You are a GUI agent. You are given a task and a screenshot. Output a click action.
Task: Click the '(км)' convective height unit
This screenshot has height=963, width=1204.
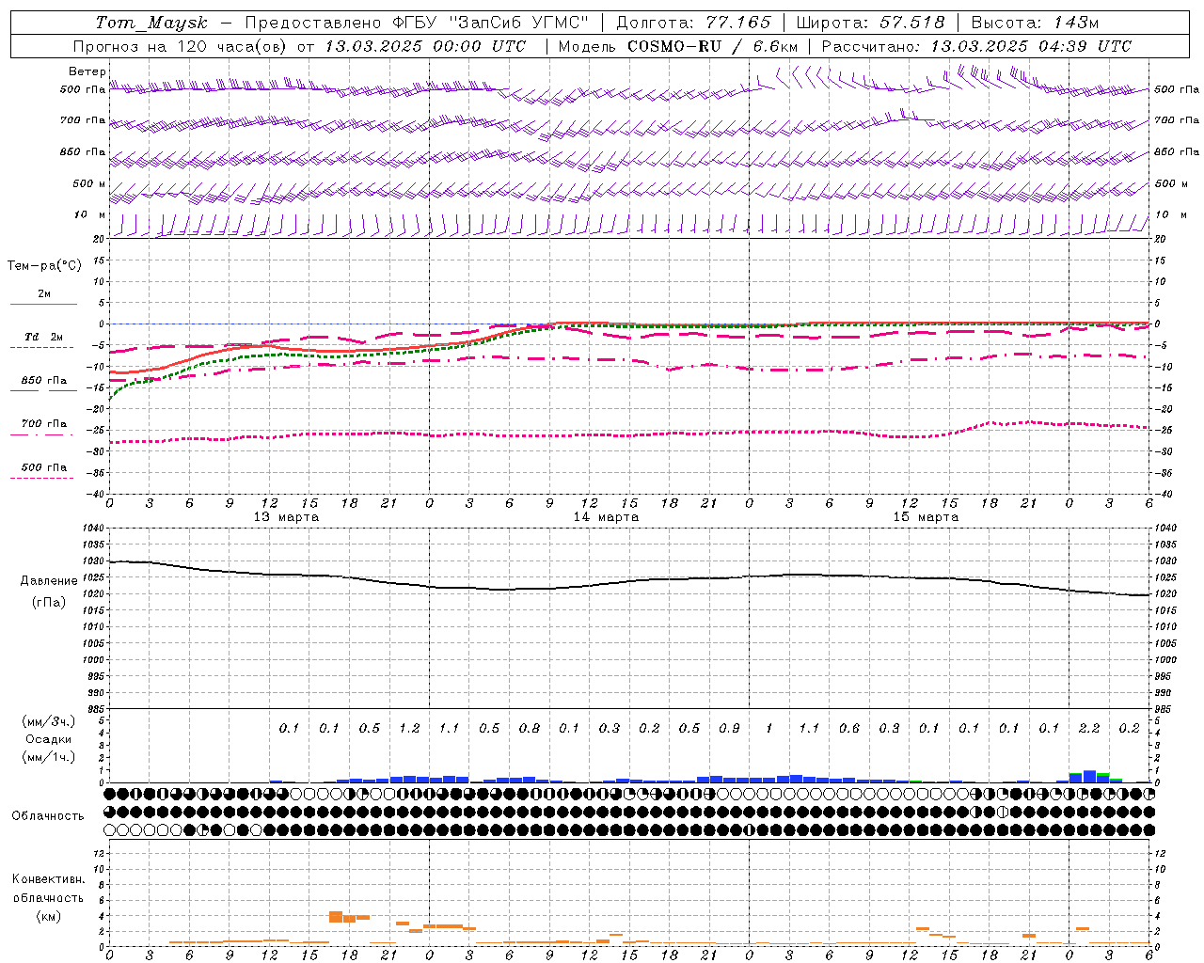coord(48,916)
